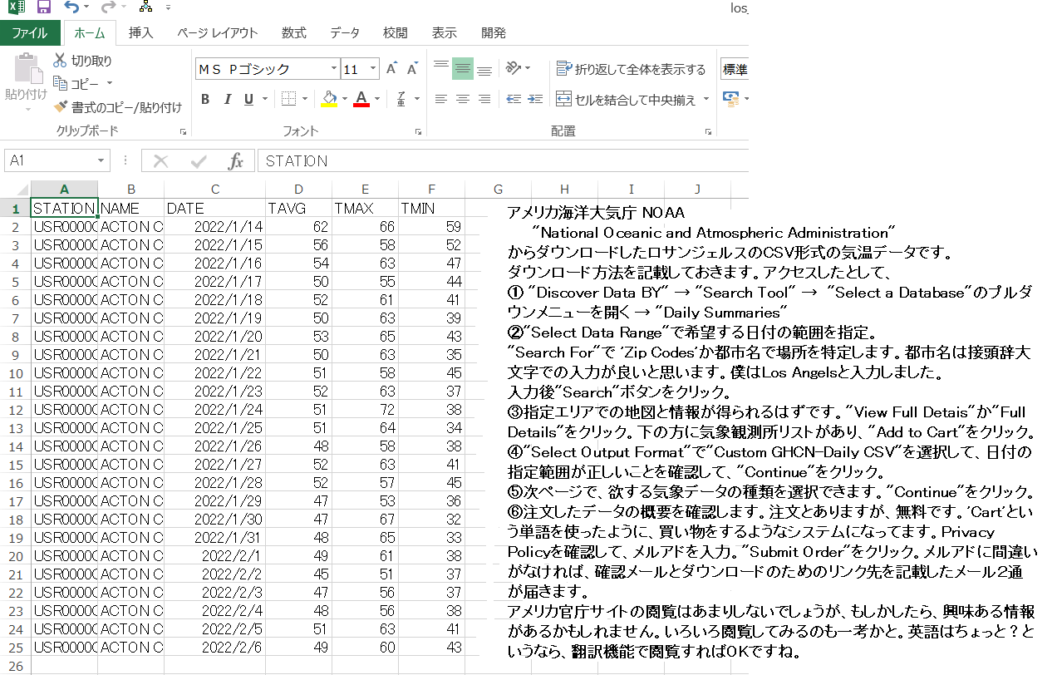Image resolution: width=1057 pixels, height=675 pixels.
Task: Open font color dropdown arrow
Action: click(x=376, y=100)
